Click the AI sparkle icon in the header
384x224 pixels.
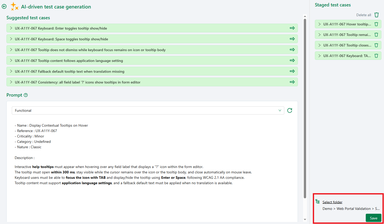coord(15,6)
